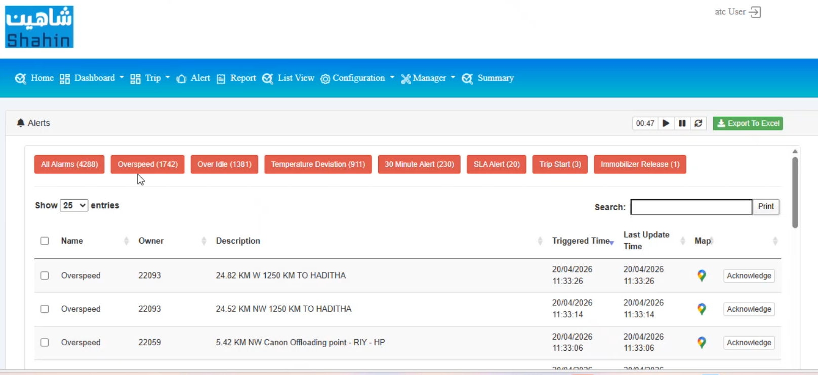818x375 pixels.
Task: Click the Configuration gear icon
Action: click(325, 78)
